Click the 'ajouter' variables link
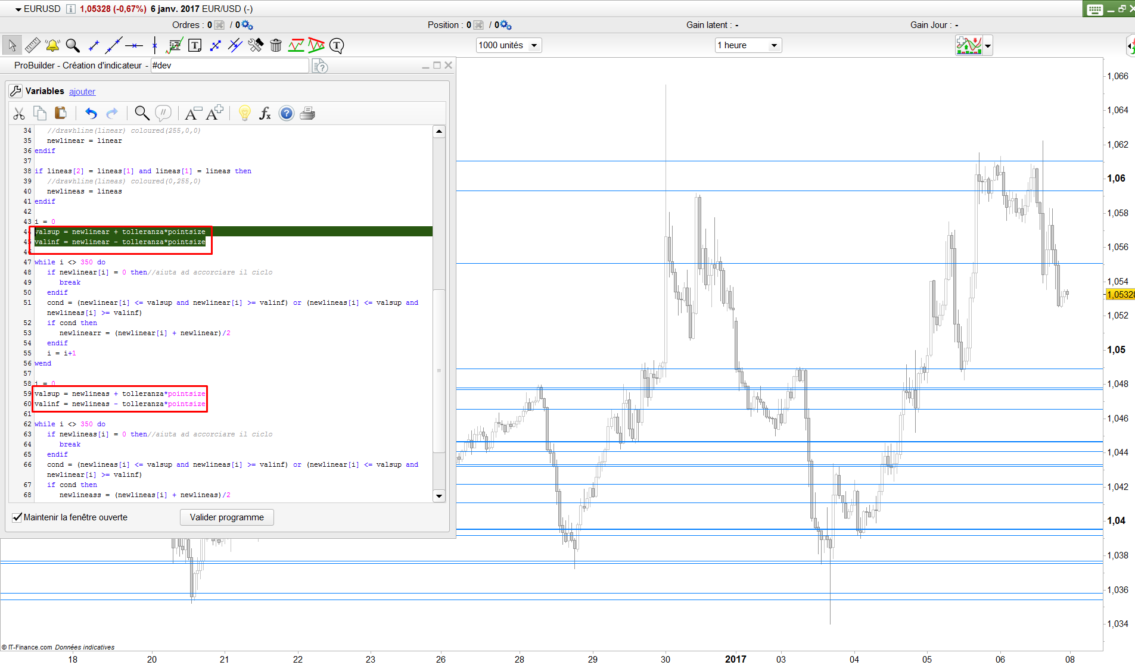Image resolution: width=1135 pixels, height=665 pixels. [82, 92]
